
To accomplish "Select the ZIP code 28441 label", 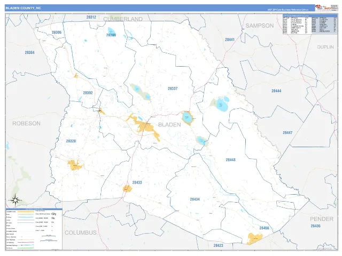I will [x=230, y=39].
